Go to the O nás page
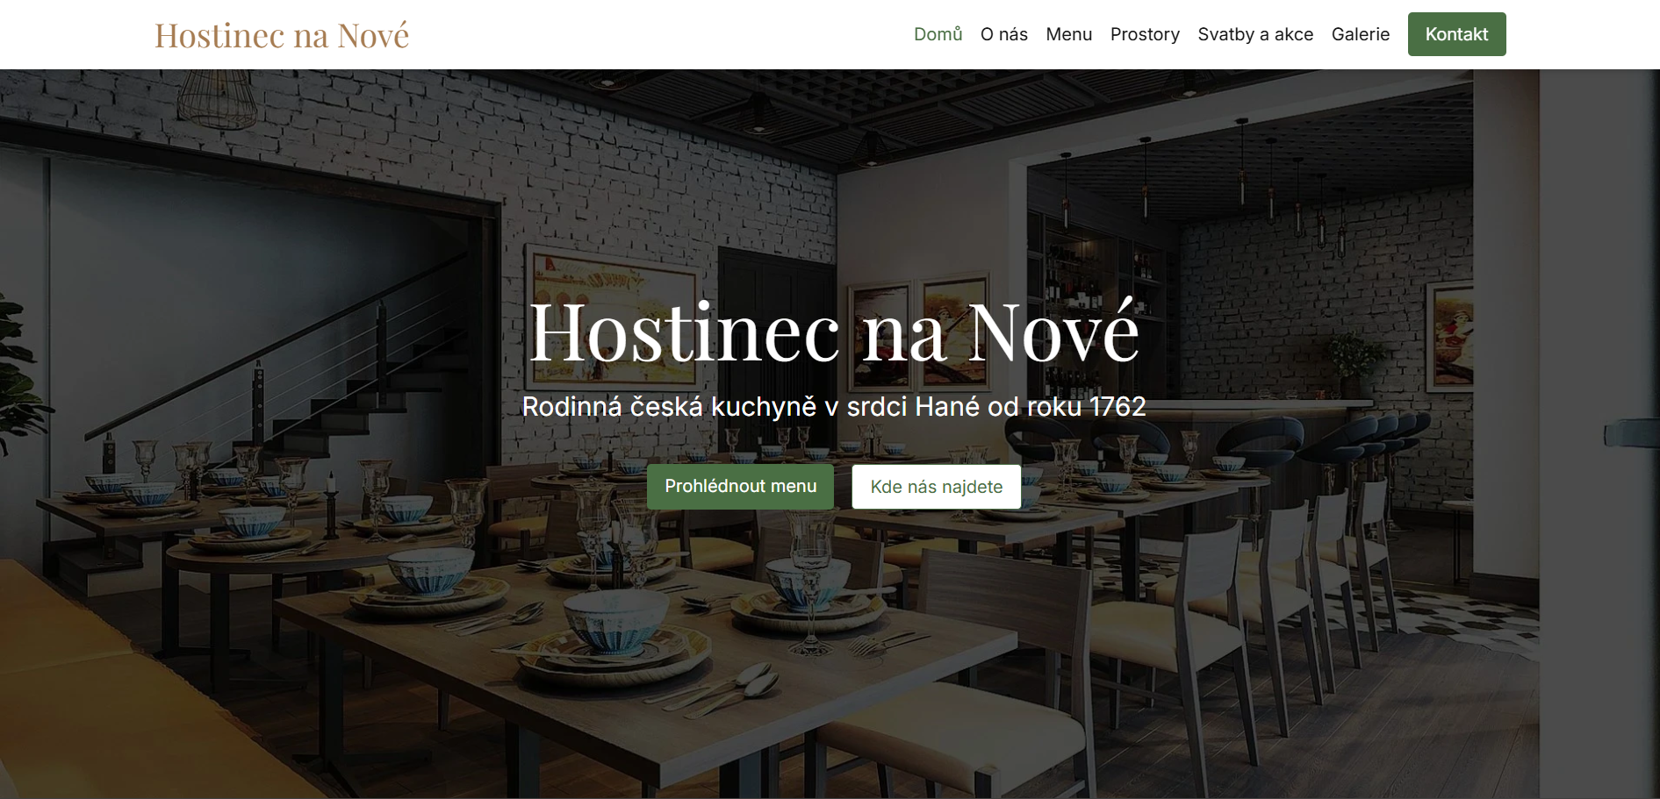Image resolution: width=1660 pixels, height=799 pixels. tap(1003, 34)
